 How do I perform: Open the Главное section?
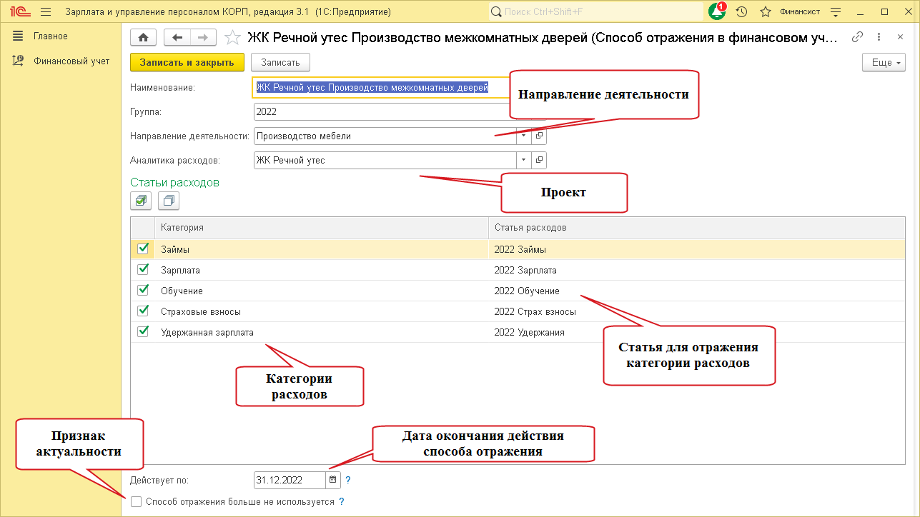coord(50,36)
